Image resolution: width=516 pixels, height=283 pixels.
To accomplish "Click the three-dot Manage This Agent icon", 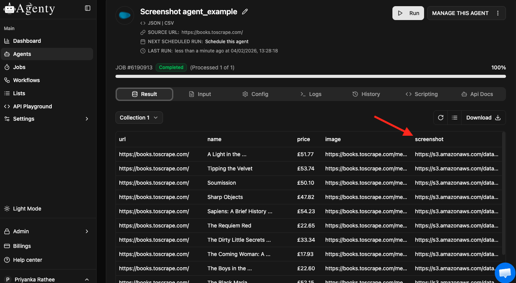I will (x=498, y=13).
